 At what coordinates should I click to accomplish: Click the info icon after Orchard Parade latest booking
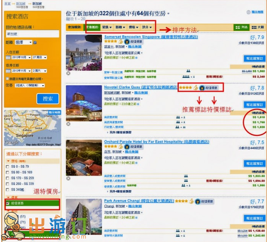coord(137,163)
